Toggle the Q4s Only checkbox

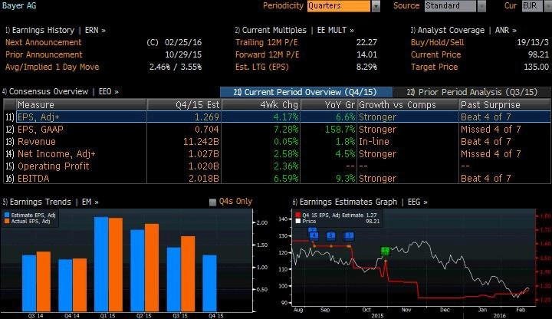212,202
